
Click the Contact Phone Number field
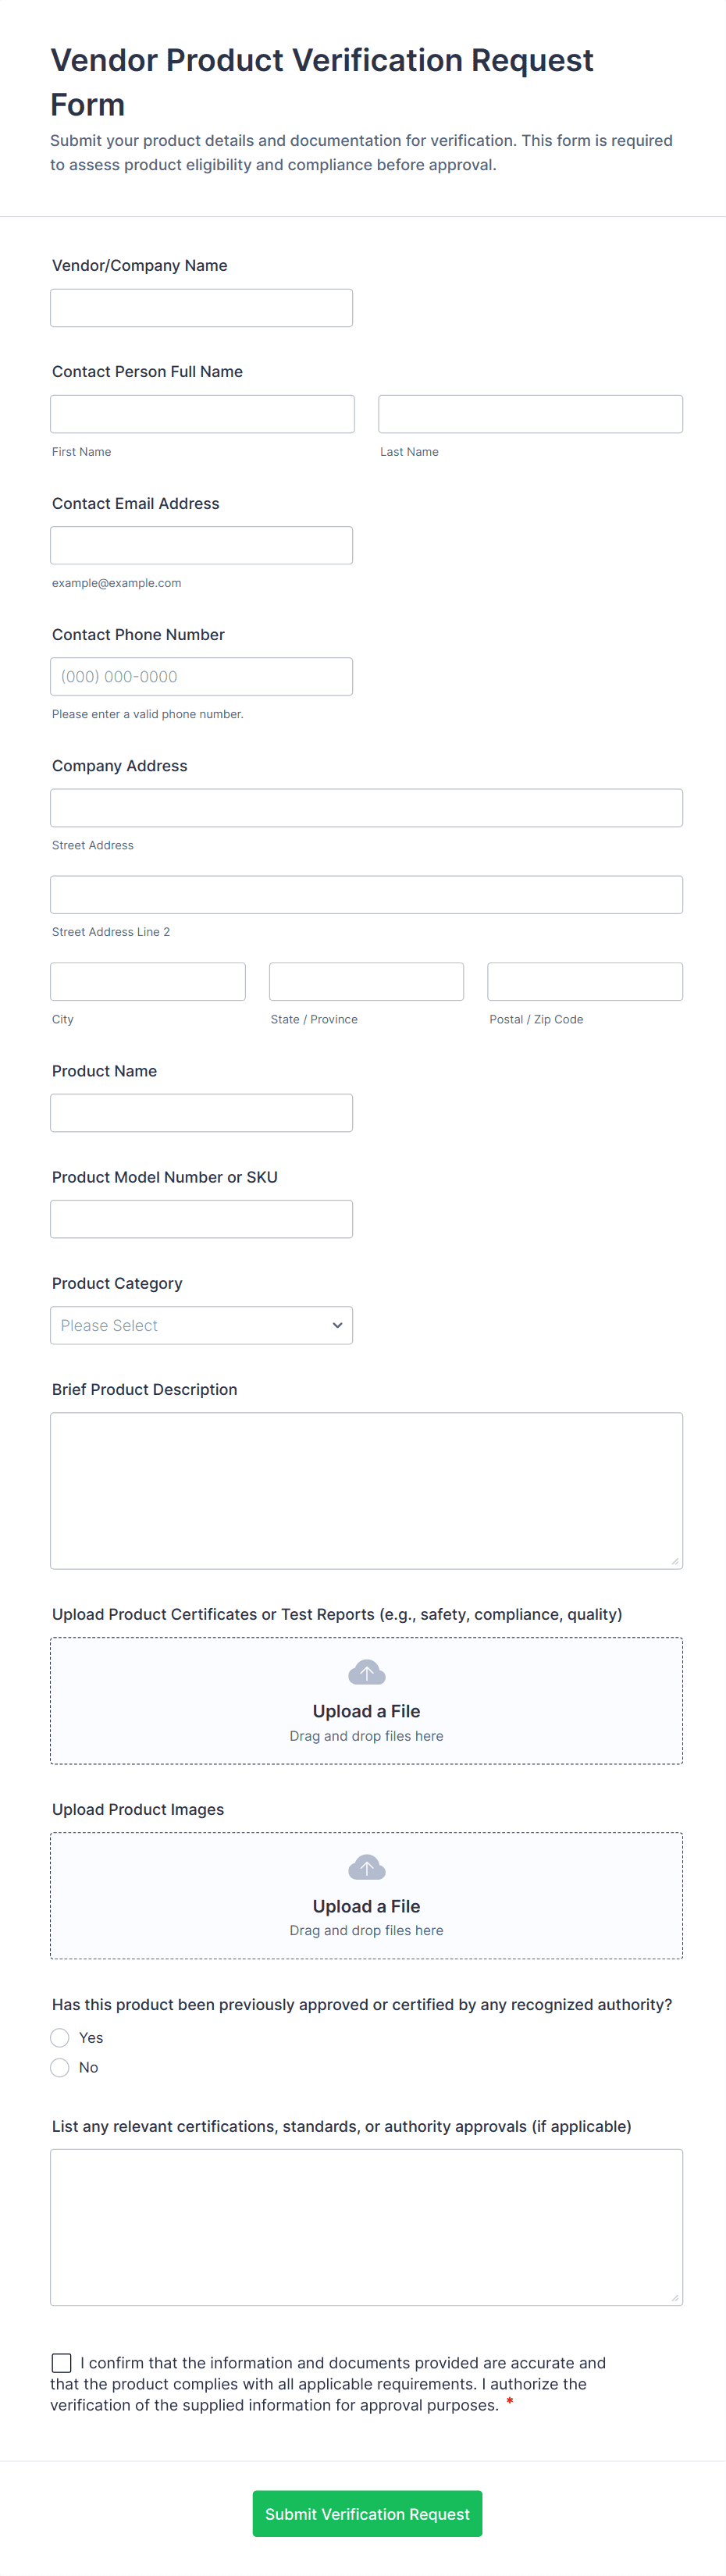pyautogui.click(x=201, y=676)
